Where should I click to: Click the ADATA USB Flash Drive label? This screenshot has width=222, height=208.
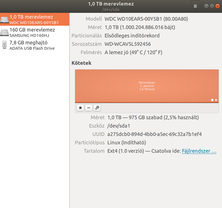tap(32, 48)
